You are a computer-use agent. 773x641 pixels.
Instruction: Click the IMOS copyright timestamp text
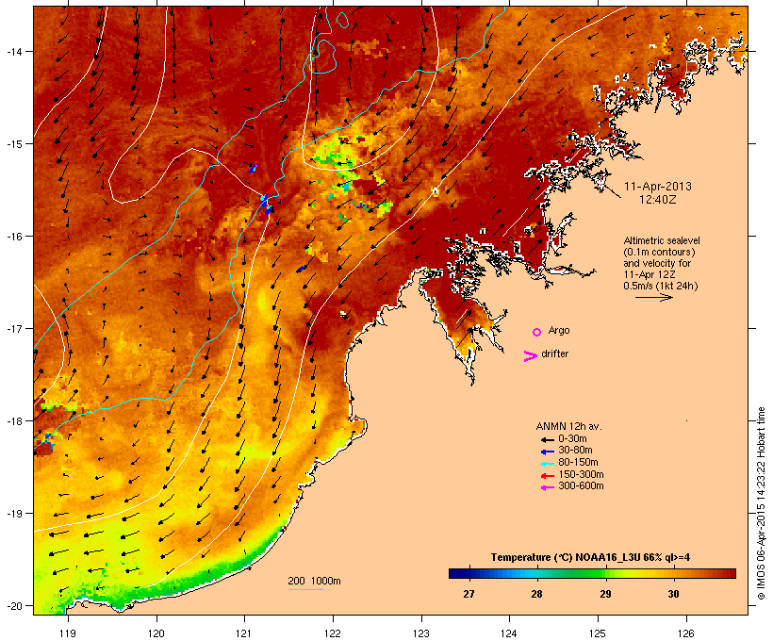[761, 503]
